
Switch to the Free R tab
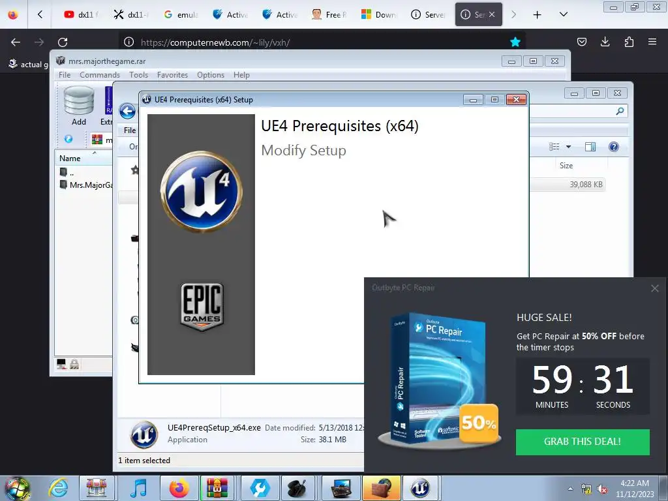pyautogui.click(x=329, y=14)
